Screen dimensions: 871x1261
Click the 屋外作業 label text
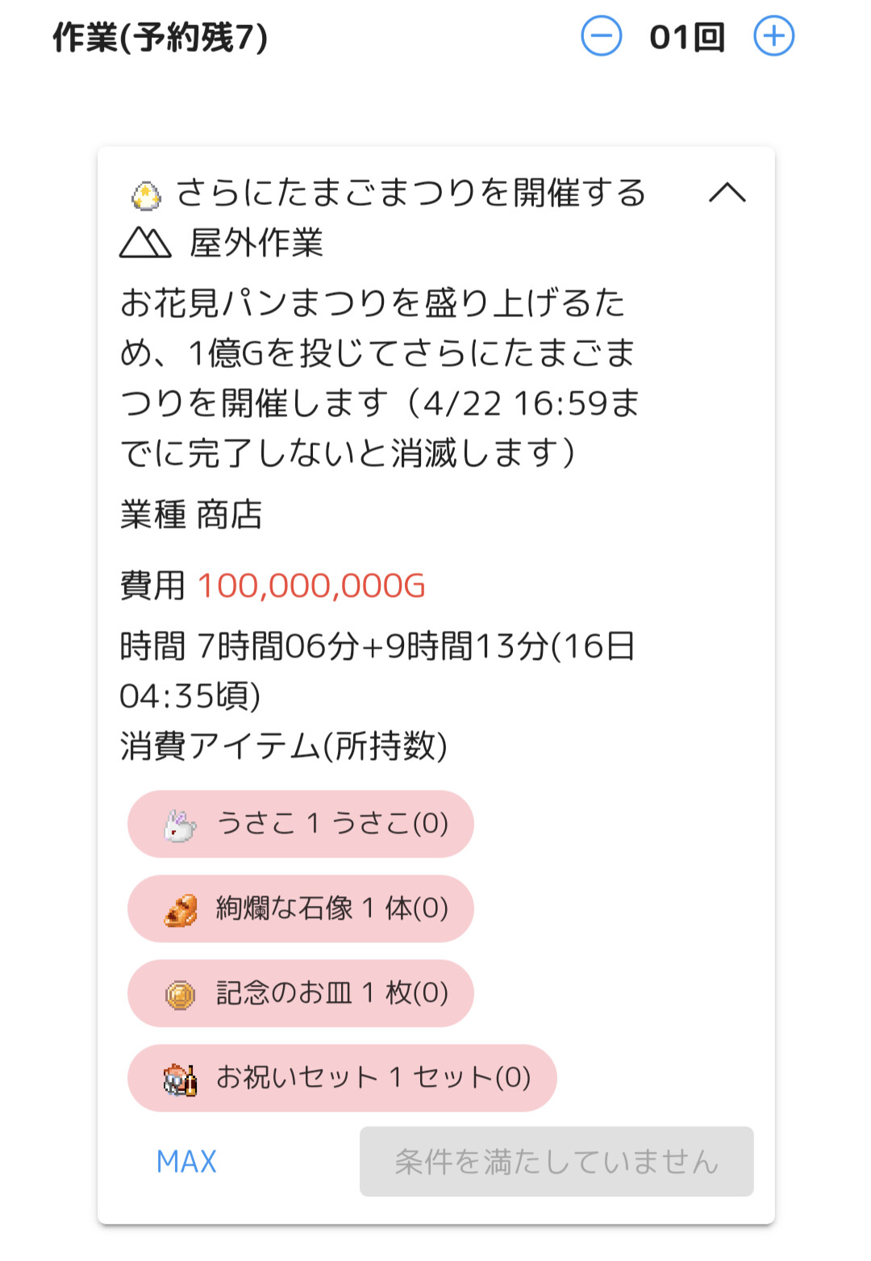tap(256, 243)
